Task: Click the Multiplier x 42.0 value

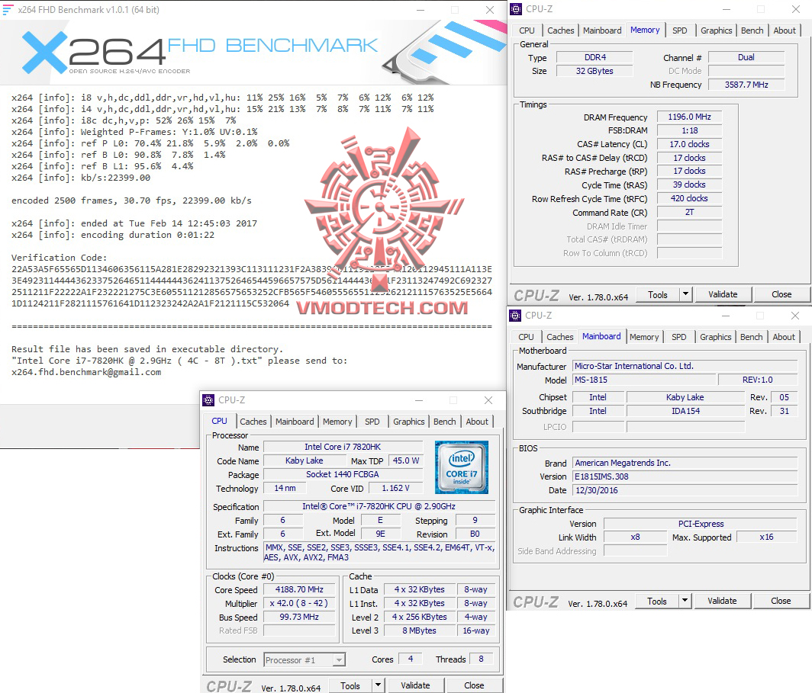Action: click(x=299, y=604)
